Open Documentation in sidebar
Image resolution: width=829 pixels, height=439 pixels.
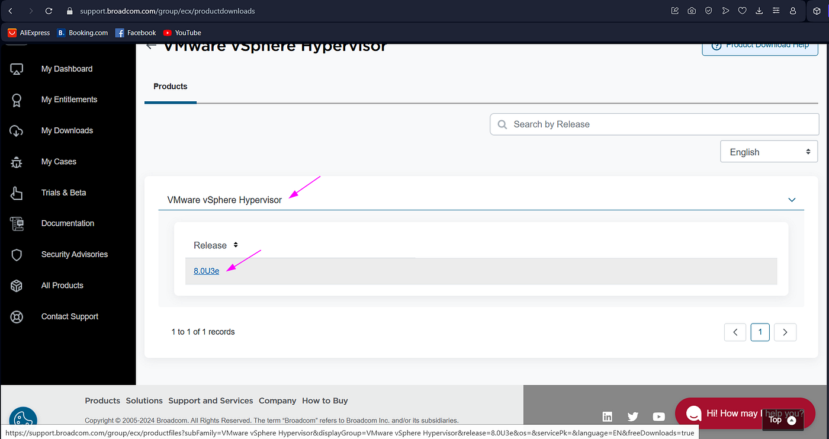68,223
